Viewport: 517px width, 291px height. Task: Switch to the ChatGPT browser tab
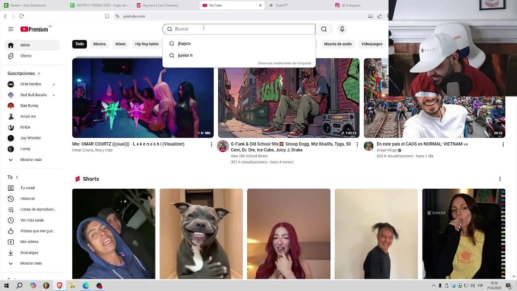pos(298,5)
